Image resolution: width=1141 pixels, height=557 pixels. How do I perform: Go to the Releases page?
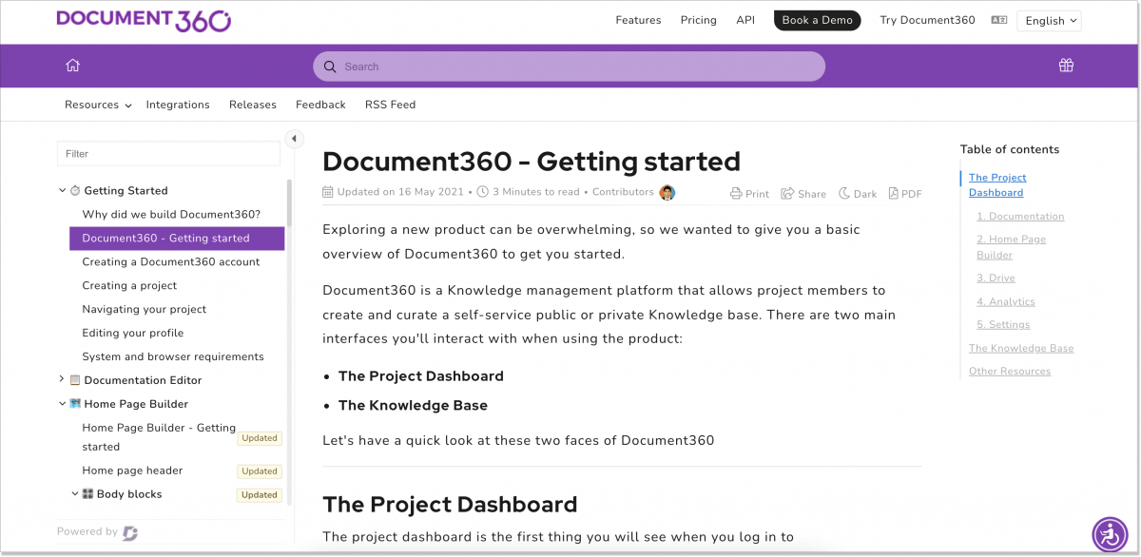point(253,105)
